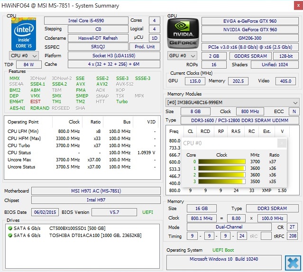303x272 pixels.
Task: Click the CPU LFM (Min) row
Action: point(82,132)
